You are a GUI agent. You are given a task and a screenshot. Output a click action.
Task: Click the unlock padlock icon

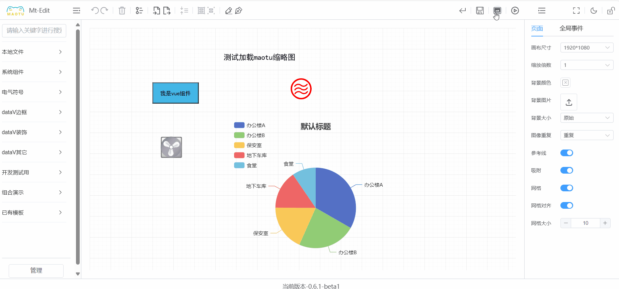611,11
